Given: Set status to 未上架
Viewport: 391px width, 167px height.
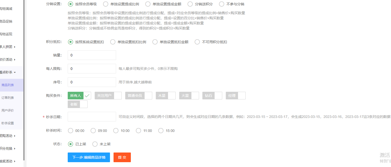Looking at the screenshot, I should click(95, 144).
